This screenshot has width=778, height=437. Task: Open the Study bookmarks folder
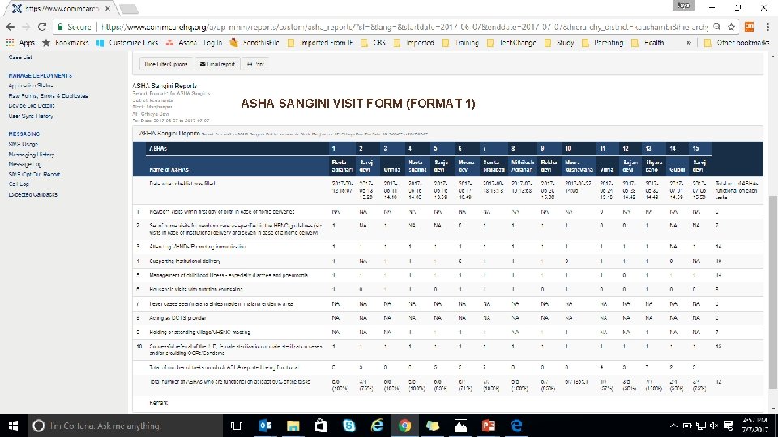click(559, 43)
